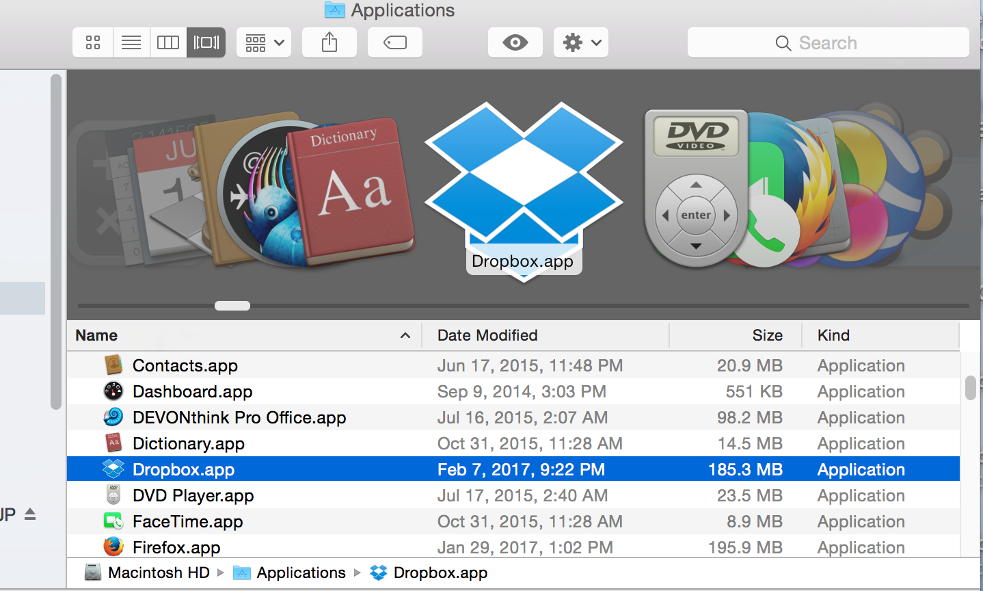Open the Action gear menu
Image resolution: width=983 pixels, height=591 pixels.
tap(581, 42)
